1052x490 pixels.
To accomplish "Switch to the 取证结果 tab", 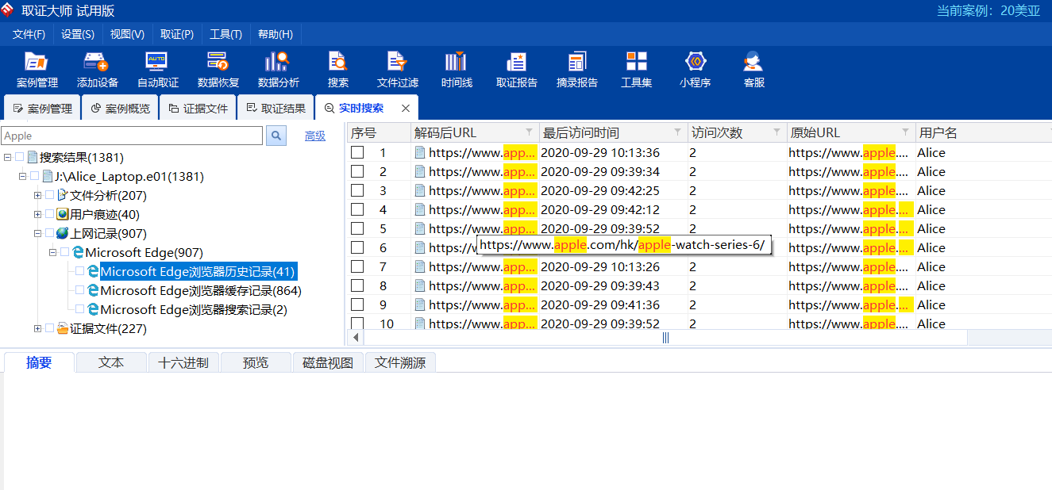I will [276, 109].
